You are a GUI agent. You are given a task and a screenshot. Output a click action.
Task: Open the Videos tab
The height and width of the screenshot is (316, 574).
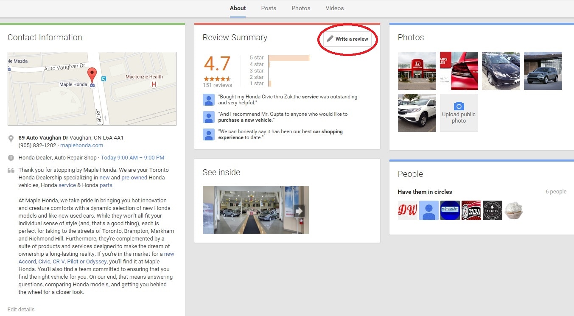coord(335,8)
